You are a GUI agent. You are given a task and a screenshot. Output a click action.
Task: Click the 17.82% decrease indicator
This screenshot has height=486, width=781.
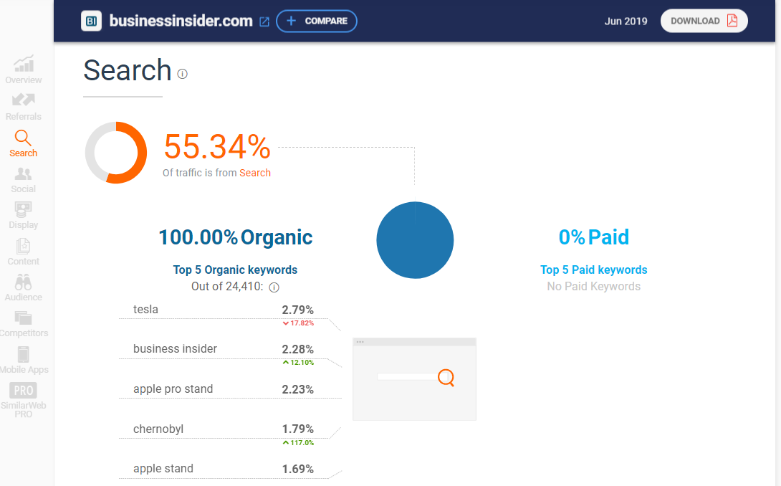pos(298,323)
